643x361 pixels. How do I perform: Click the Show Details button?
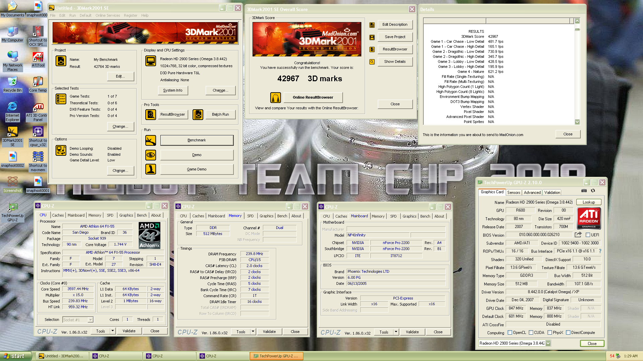[x=395, y=62]
